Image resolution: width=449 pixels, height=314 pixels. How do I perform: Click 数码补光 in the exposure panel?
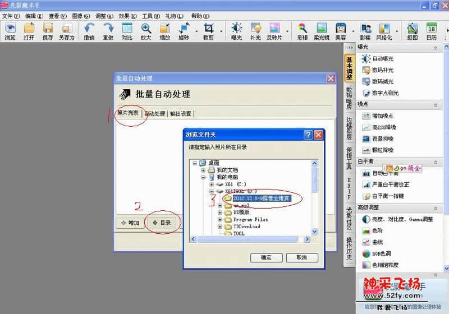(x=377, y=70)
